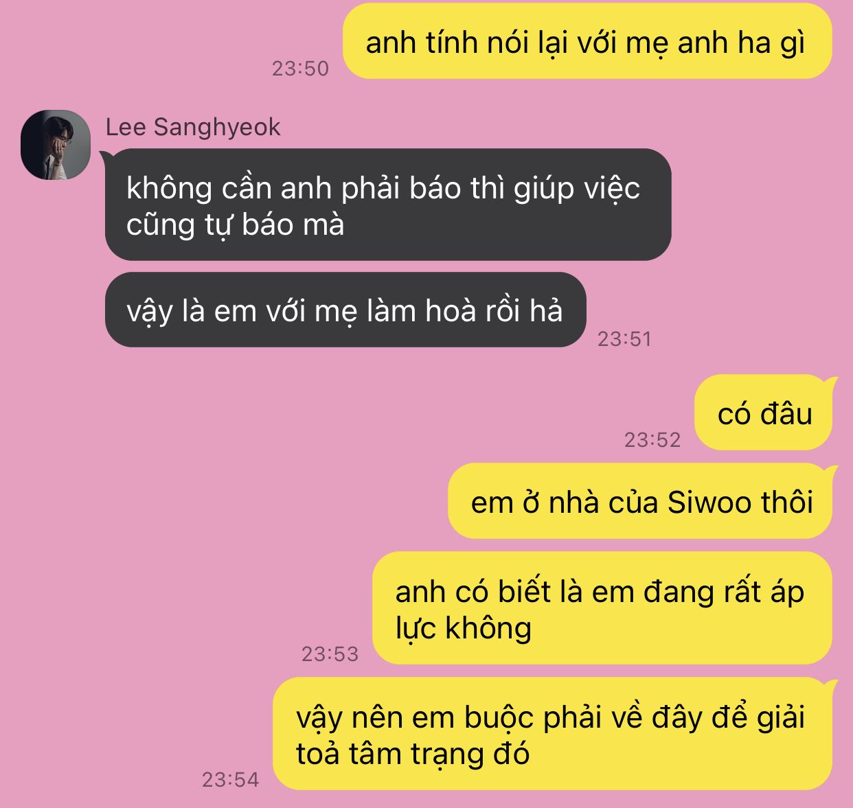Click the 23:51 timestamp

click(x=624, y=338)
